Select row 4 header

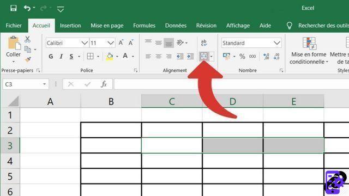coord(10,161)
